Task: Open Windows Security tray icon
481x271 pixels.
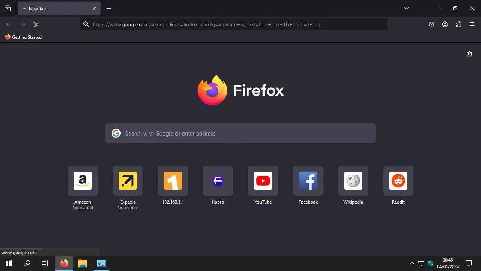Action: [x=431, y=263]
